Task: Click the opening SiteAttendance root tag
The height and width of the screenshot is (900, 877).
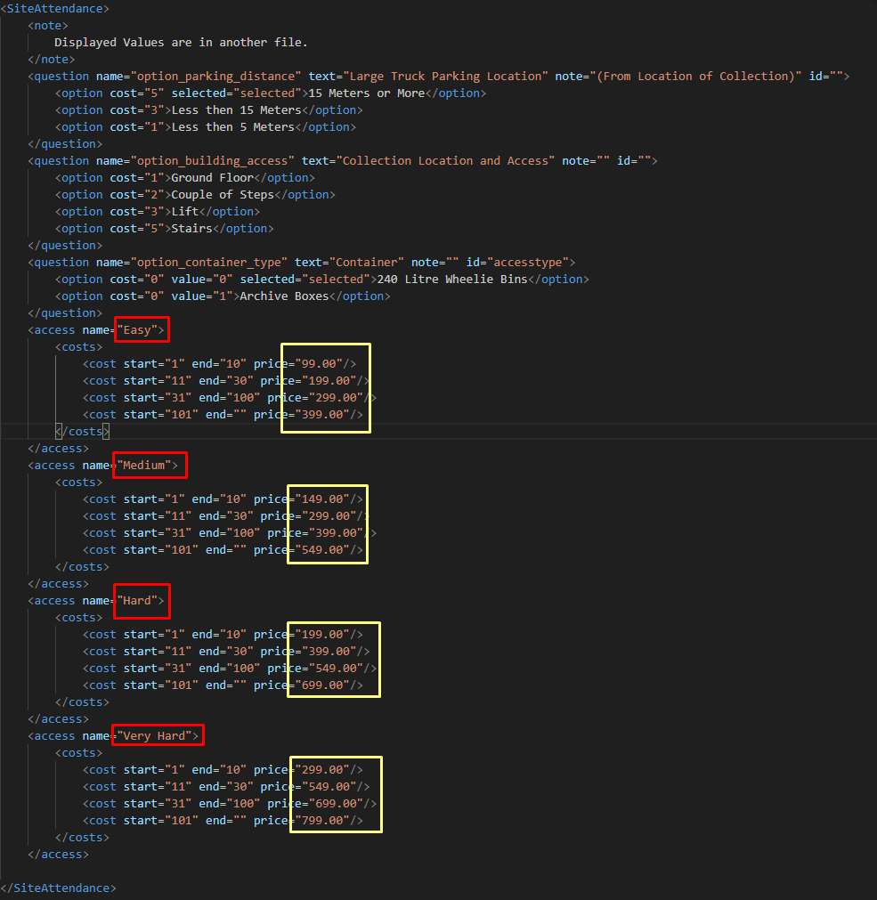Action: (x=55, y=9)
